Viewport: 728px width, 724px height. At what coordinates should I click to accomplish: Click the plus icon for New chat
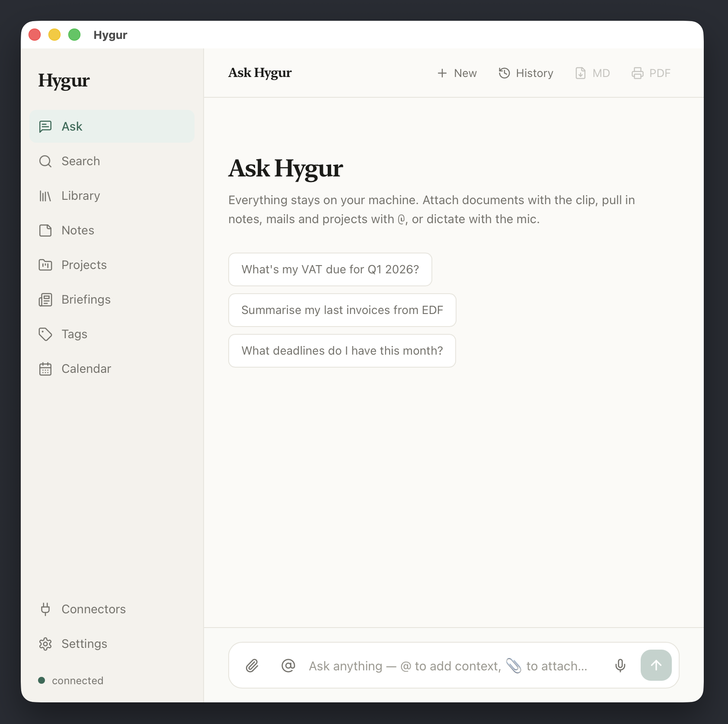coord(442,73)
